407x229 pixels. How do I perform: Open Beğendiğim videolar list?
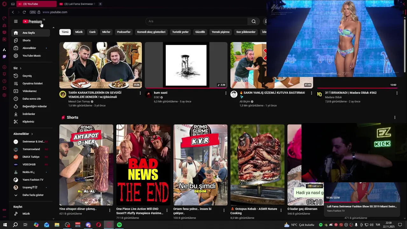point(31,106)
